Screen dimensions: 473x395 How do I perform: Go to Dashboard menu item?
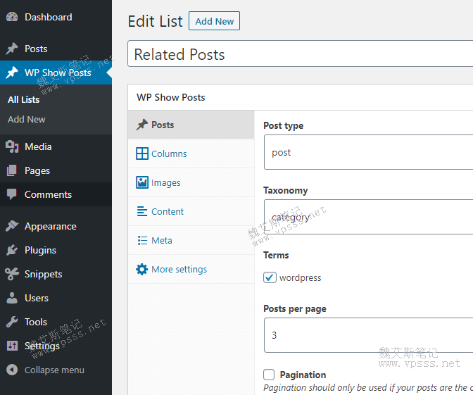[56, 17]
